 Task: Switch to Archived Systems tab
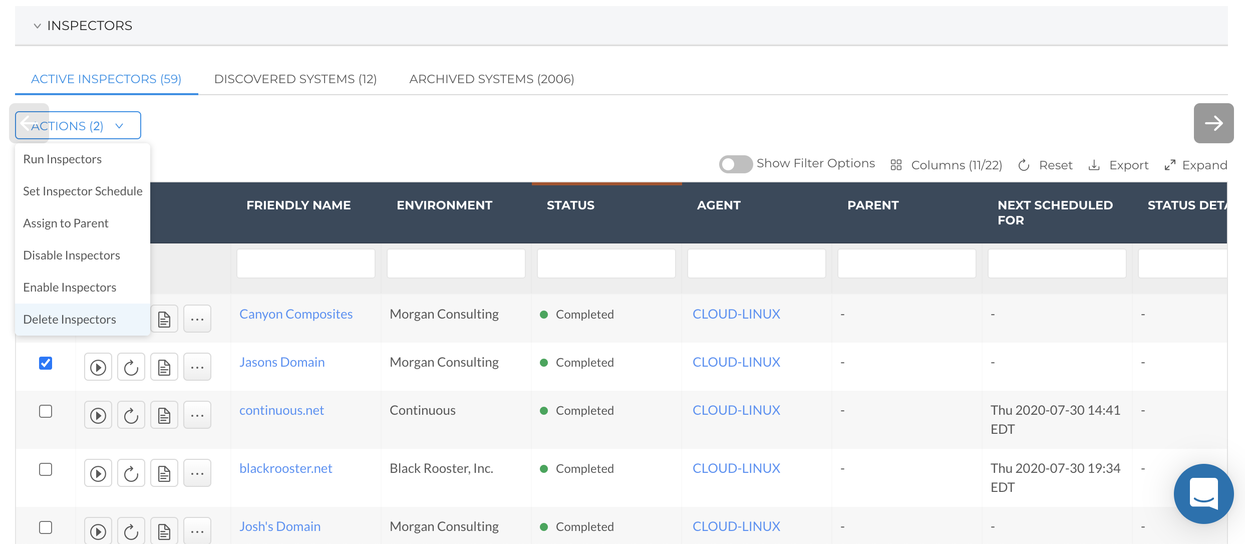click(x=492, y=79)
